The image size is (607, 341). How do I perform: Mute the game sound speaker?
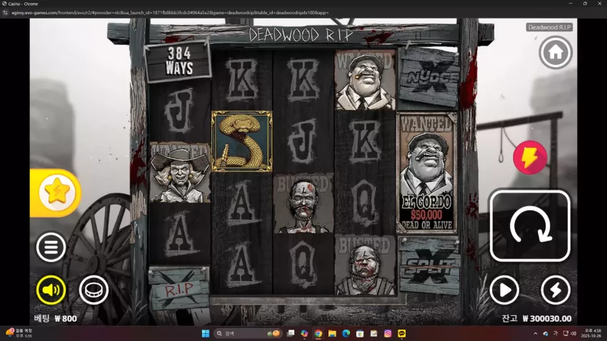pyautogui.click(x=51, y=290)
